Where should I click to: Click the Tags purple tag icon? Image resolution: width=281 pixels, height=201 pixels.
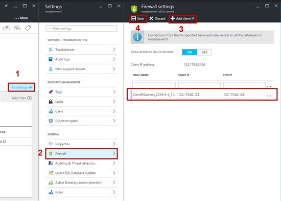click(51, 92)
